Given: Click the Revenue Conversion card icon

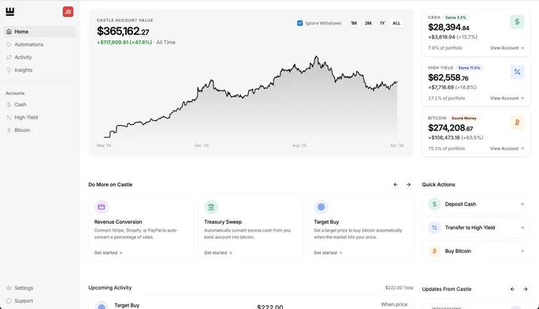Looking at the screenshot, I should (101, 207).
